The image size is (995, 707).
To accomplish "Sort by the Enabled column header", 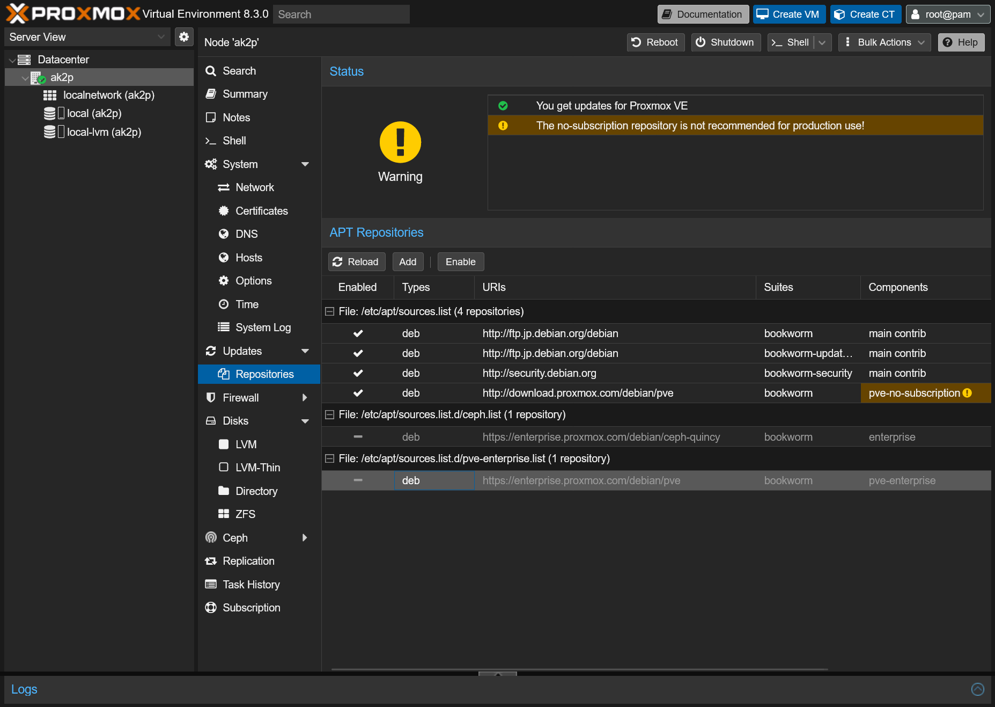I will tap(358, 287).
